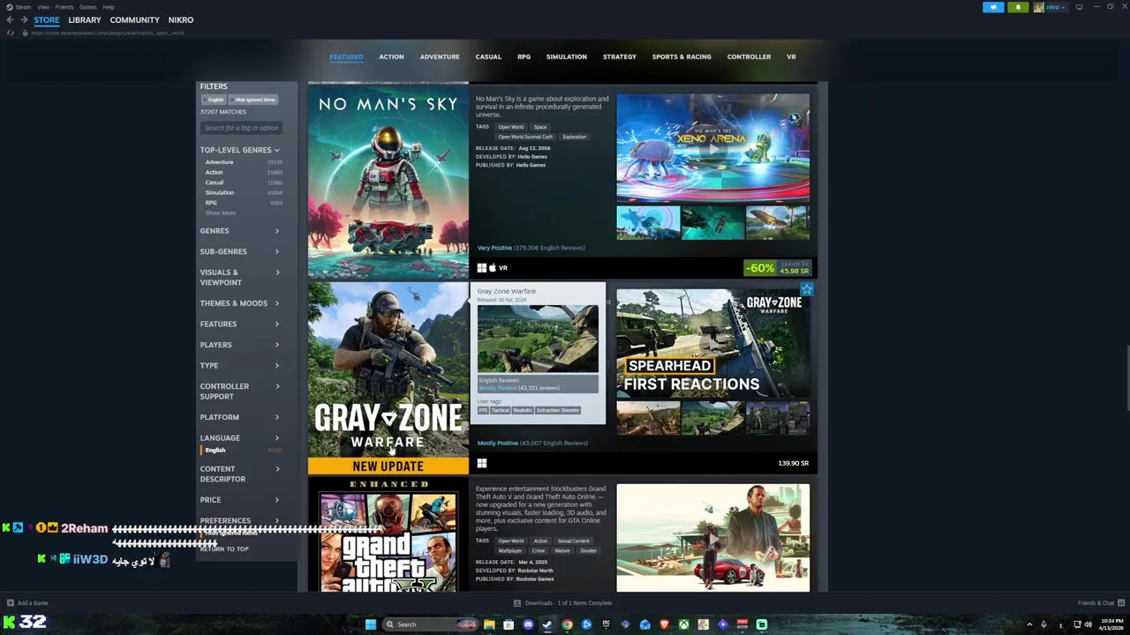1130x635 pixels.
Task: Show hidden system tray icons
Action: [1029, 624]
